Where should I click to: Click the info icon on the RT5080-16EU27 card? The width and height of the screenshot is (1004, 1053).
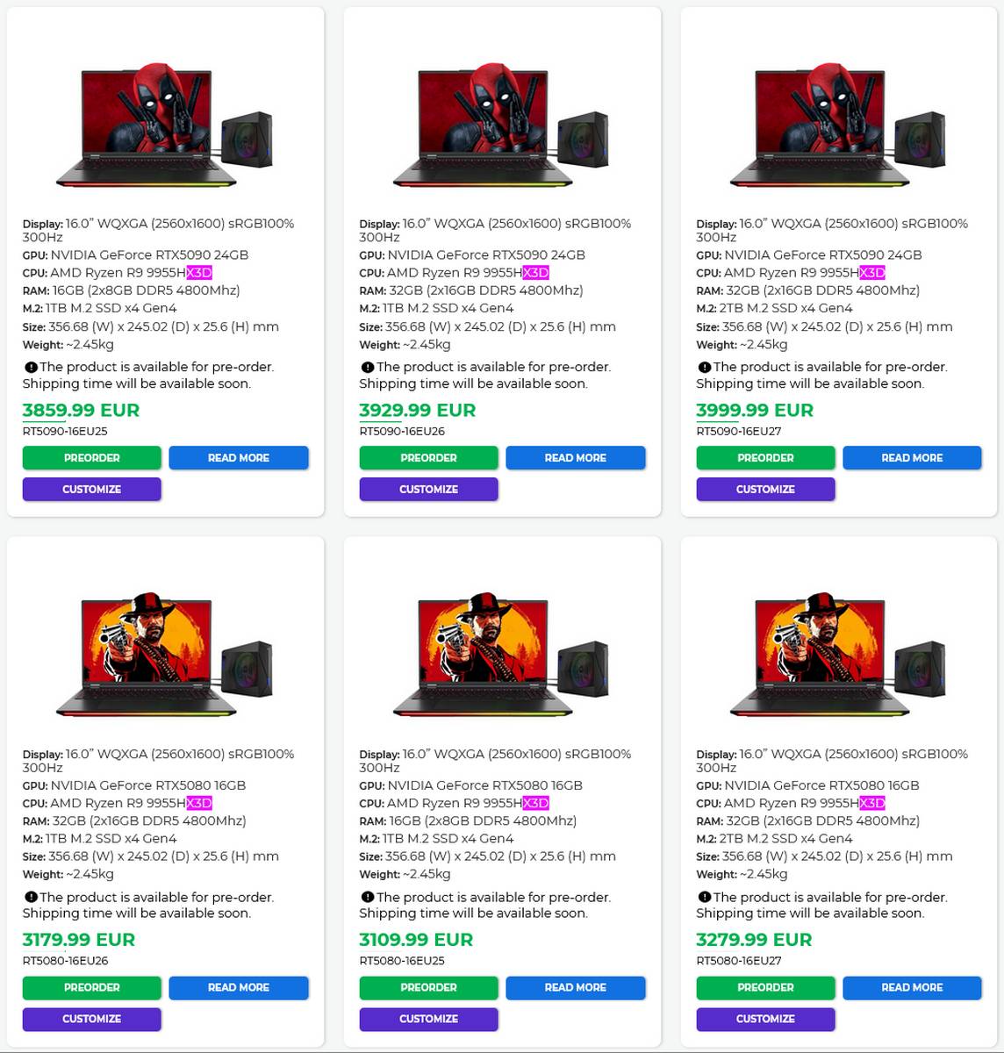[703, 897]
